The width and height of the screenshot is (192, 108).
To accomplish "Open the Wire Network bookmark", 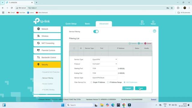I will 42,13.
